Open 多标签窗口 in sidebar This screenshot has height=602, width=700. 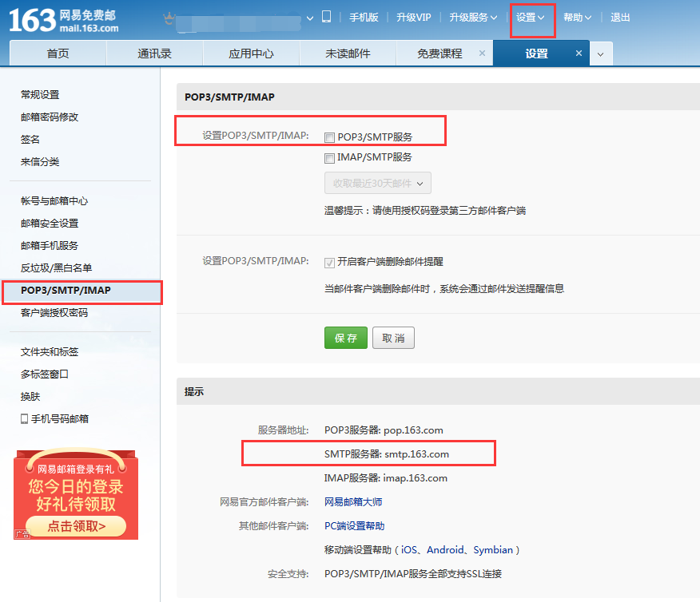tap(45, 374)
